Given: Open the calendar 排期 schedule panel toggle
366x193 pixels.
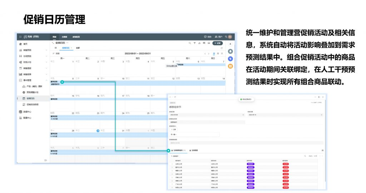Looking at the screenshot, I should point(56,54).
